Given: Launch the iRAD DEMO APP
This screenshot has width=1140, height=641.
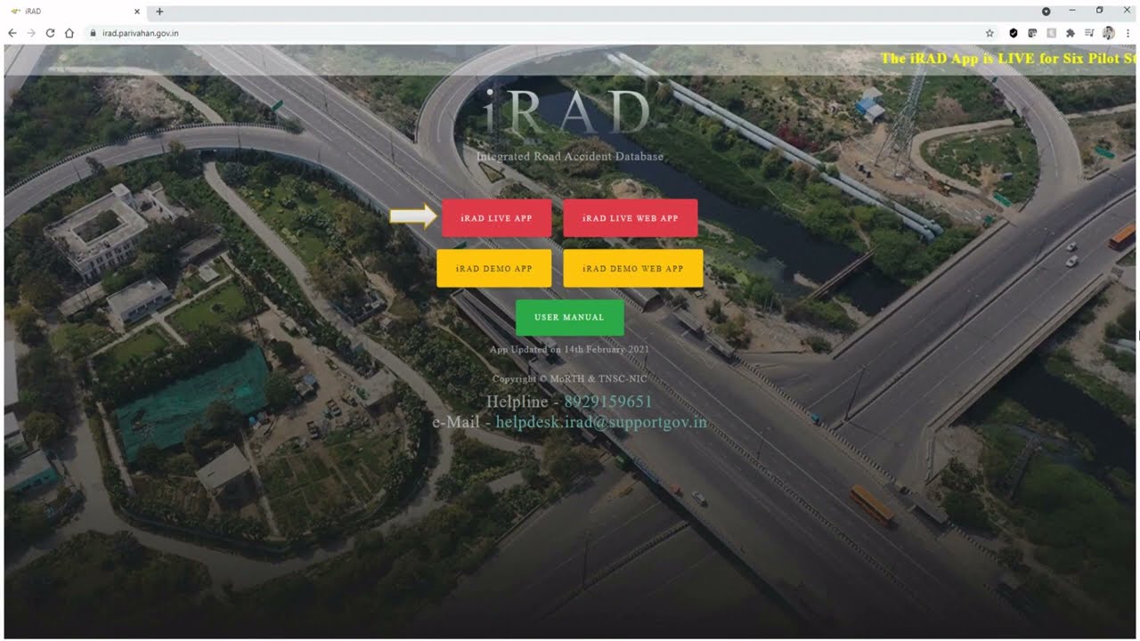Looking at the screenshot, I should pyautogui.click(x=494, y=268).
